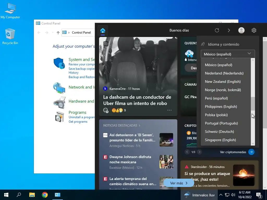Open the dashcam Uber headline
Screen dimensions: 267x200
pos(137,100)
